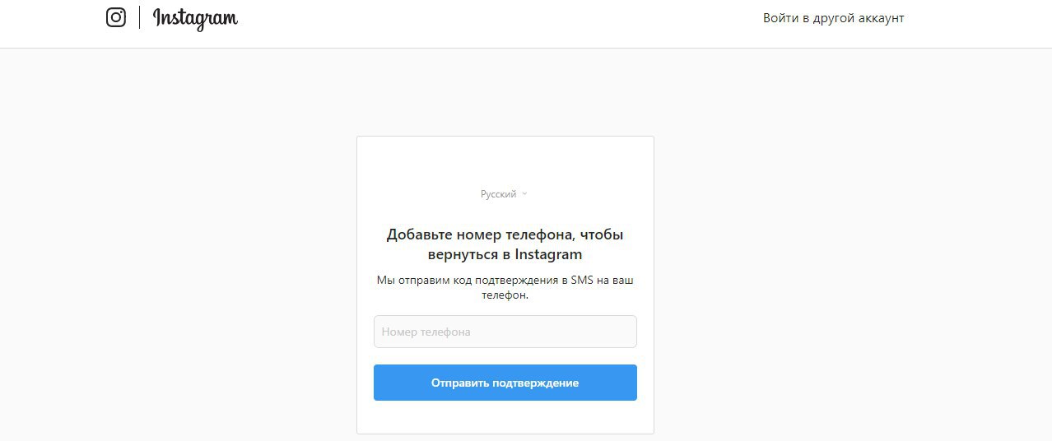Click the Номер телефона placeholder text
1052x441 pixels.
tap(426, 332)
